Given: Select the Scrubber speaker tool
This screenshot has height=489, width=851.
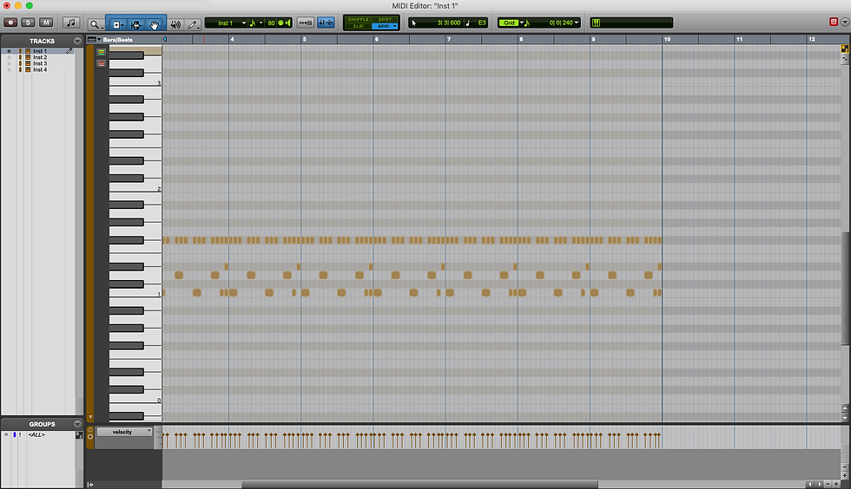Looking at the screenshot, I should point(175,24).
